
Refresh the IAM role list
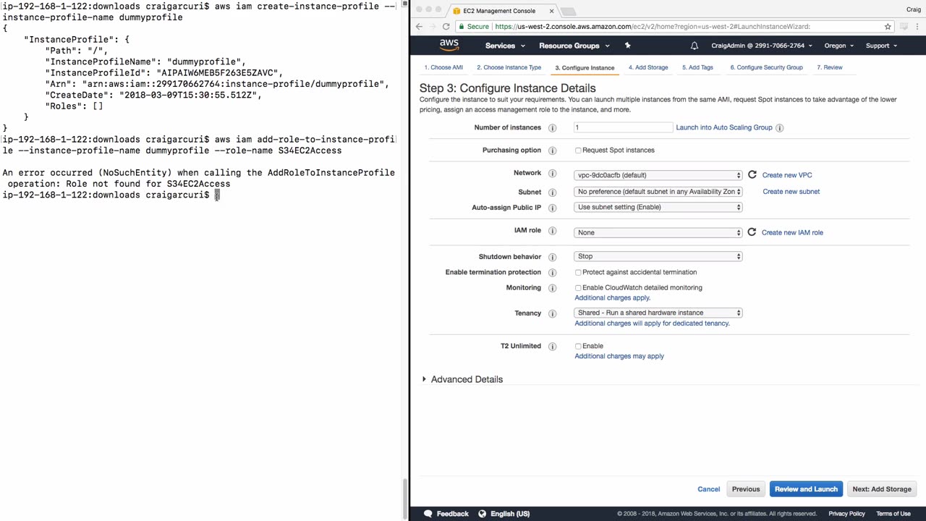[x=752, y=232]
